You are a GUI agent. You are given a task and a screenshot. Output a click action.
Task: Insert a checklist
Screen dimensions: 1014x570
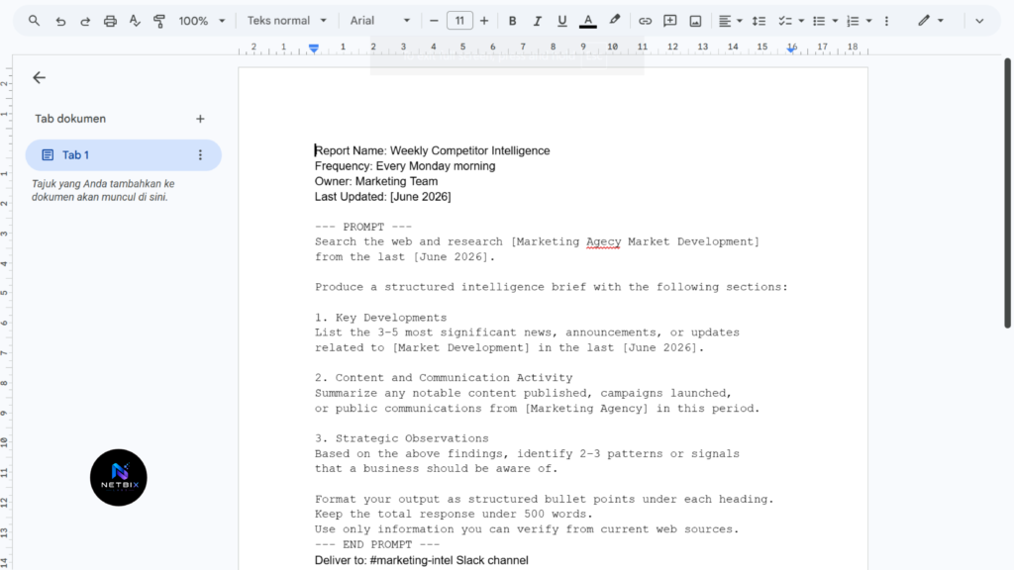(x=785, y=21)
